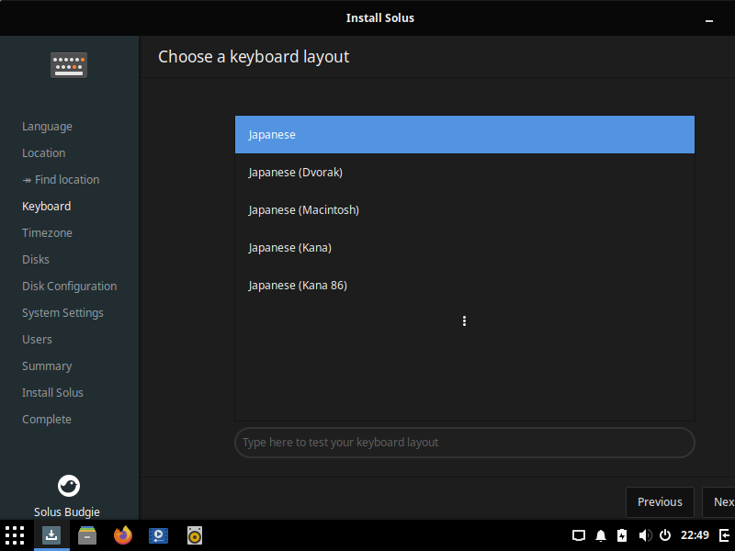Open the video player taskbar icon
This screenshot has width=735, height=551.
click(x=158, y=535)
